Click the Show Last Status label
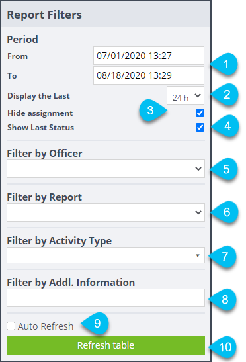The width and height of the screenshot is (246, 362). (40, 128)
